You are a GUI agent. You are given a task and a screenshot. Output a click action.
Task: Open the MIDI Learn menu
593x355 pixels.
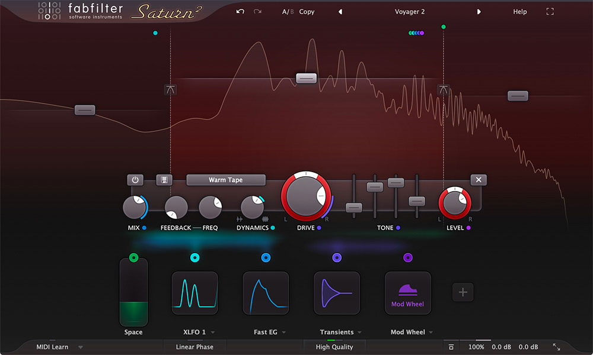[58, 347]
